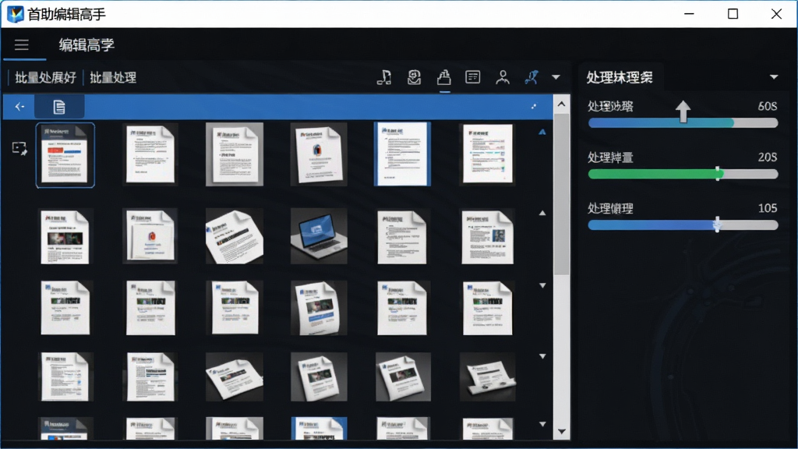Select the laptop thumbnail

pos(319,235)
